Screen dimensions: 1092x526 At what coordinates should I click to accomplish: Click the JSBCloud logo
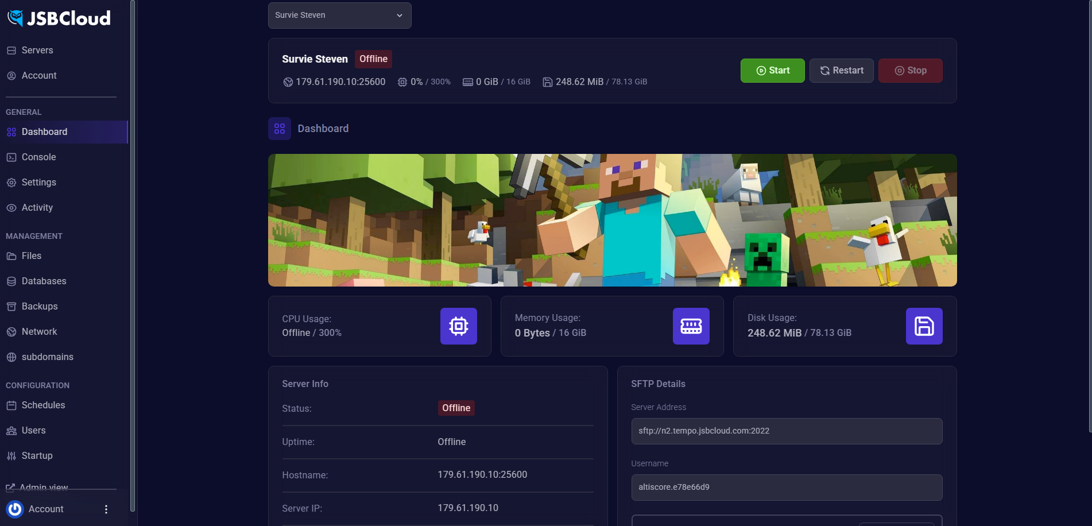(59, 18)
